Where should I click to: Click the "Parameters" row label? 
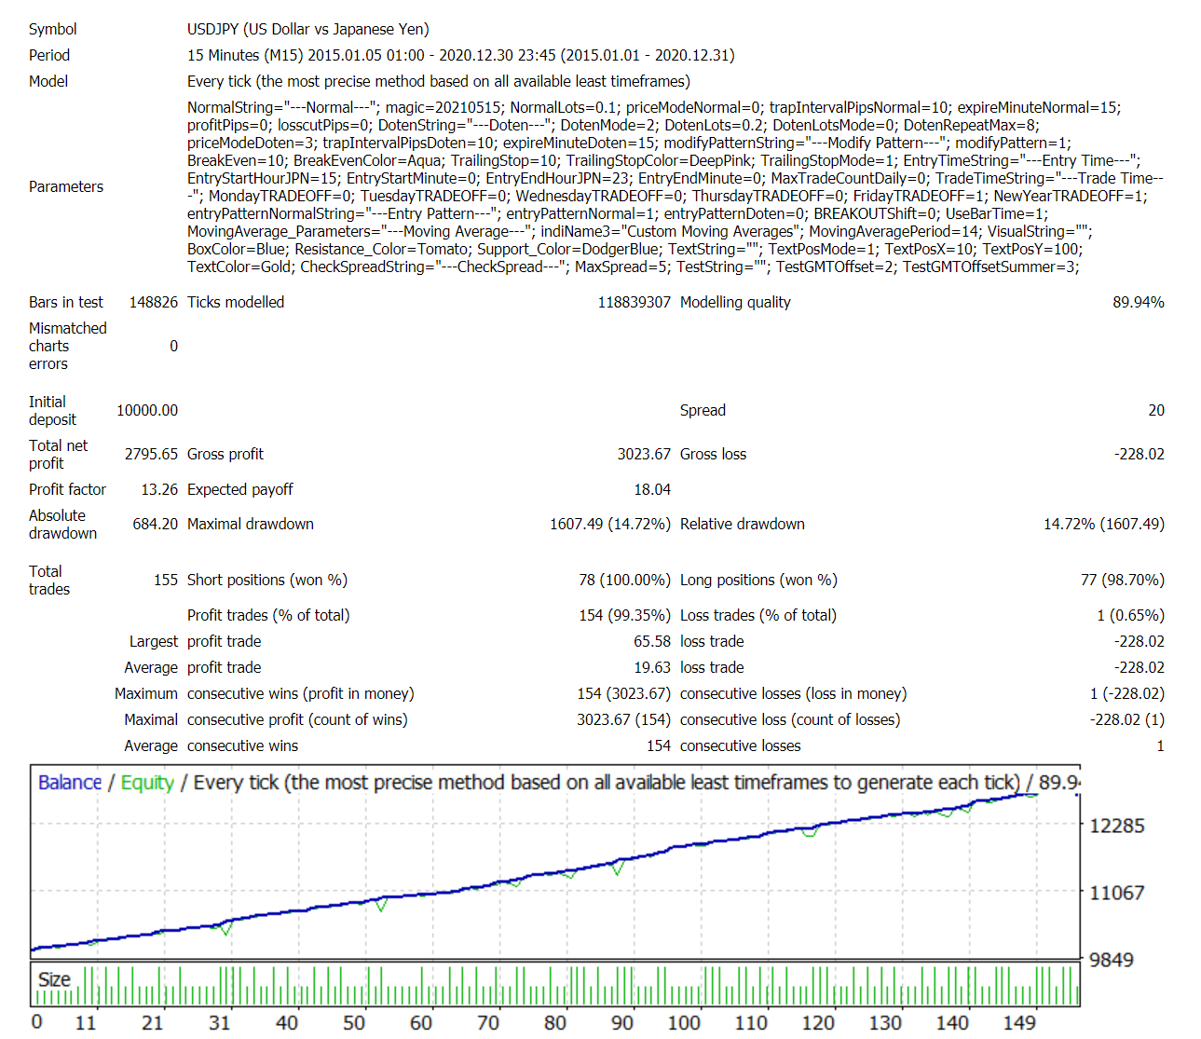coord(66,187)
